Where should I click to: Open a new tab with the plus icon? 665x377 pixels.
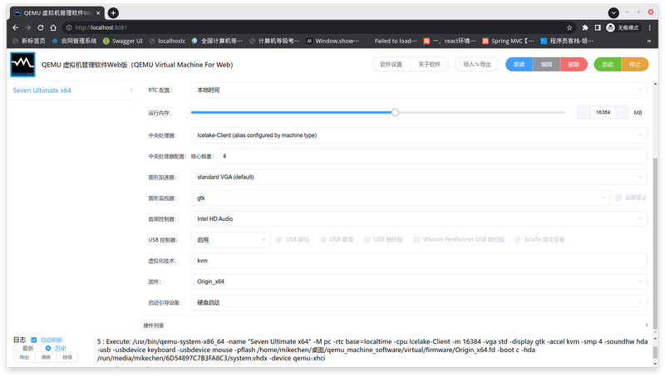[113, 13]
